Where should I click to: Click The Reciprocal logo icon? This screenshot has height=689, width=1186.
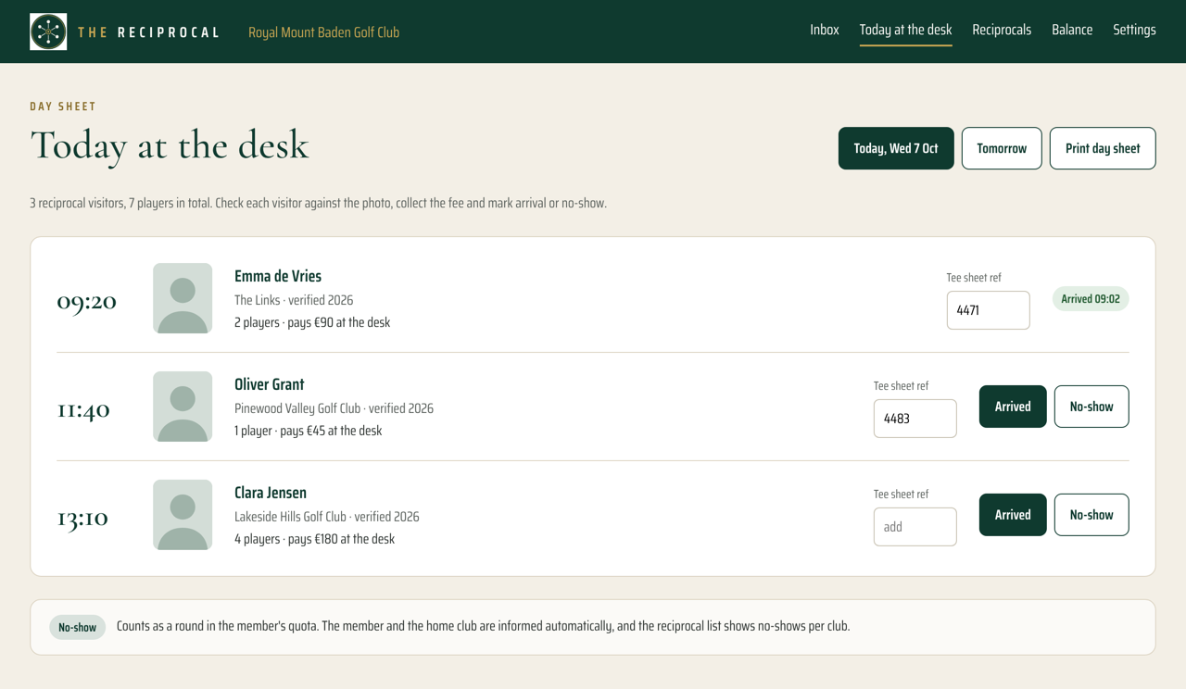(48, 31)
